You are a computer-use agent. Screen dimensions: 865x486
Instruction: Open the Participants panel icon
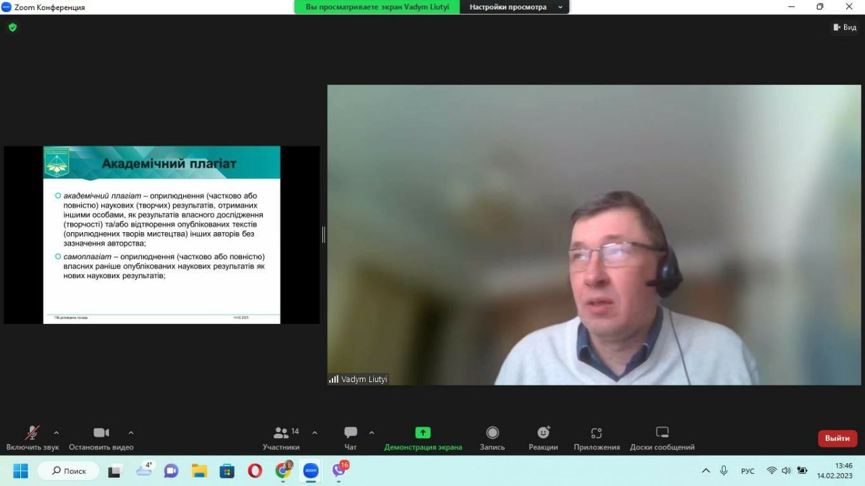pos(280,433)
